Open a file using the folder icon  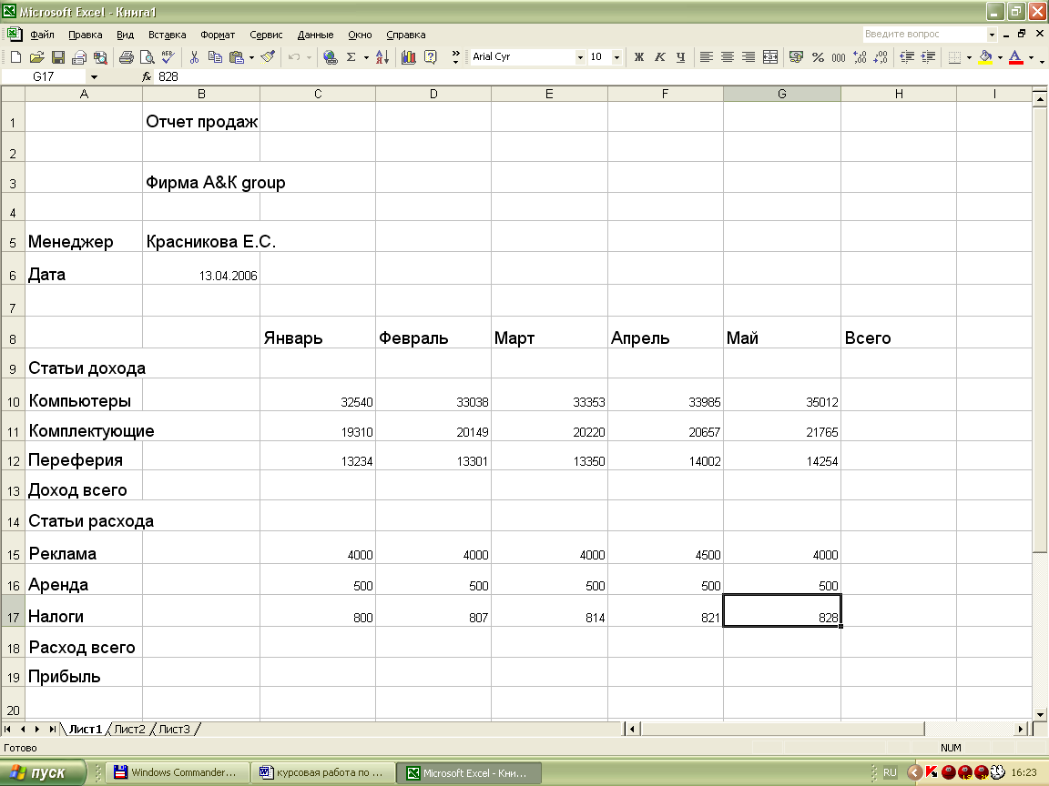[x=36, y=57]
